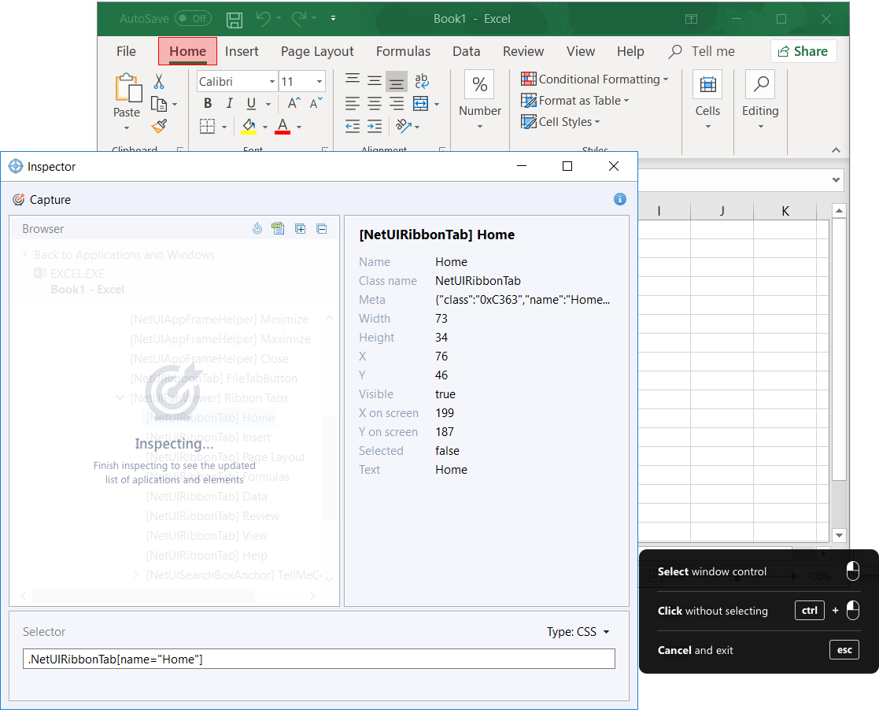
Task: Click the Cut scissors icon
Action: coord(159,82)
